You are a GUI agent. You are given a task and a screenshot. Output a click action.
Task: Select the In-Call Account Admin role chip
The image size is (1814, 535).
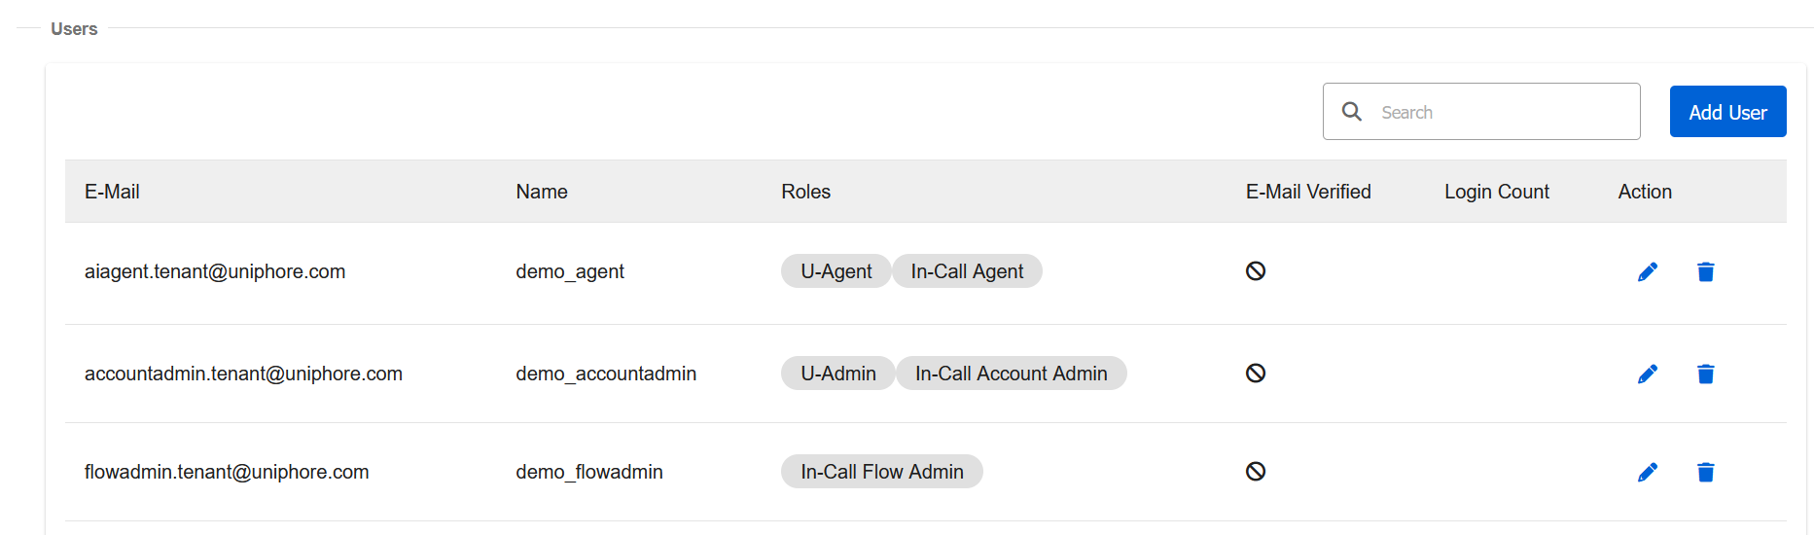point(1011,374)
